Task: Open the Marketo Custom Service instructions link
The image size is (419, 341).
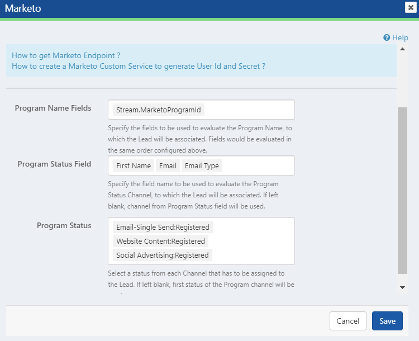Action: tap(139, 66)
